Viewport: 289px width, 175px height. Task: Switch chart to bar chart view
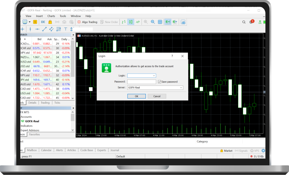click(x=124, y=22)
